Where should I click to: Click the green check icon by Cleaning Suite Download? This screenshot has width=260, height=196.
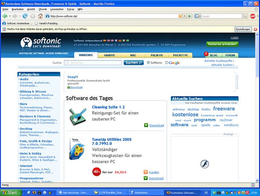(x=146, y=125)
